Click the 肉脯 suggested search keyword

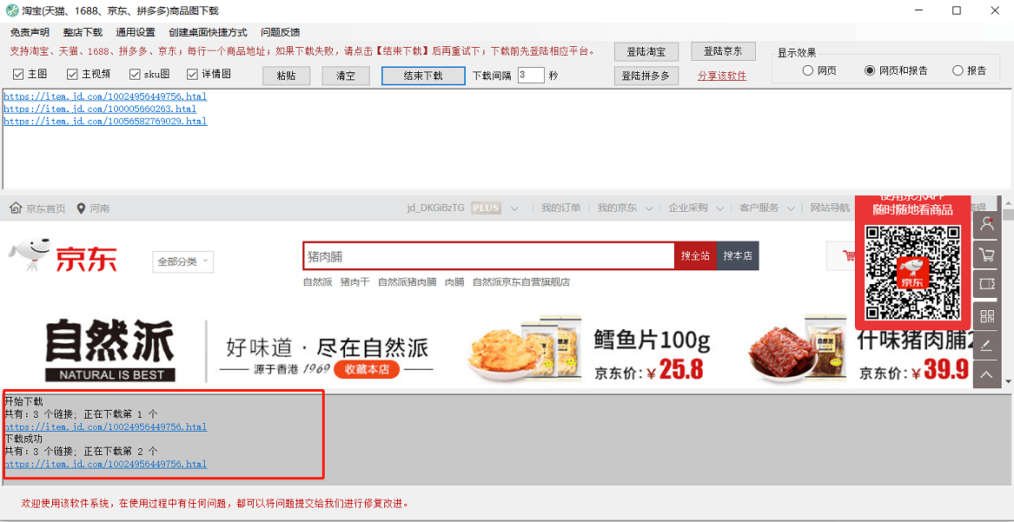[454, 282]
